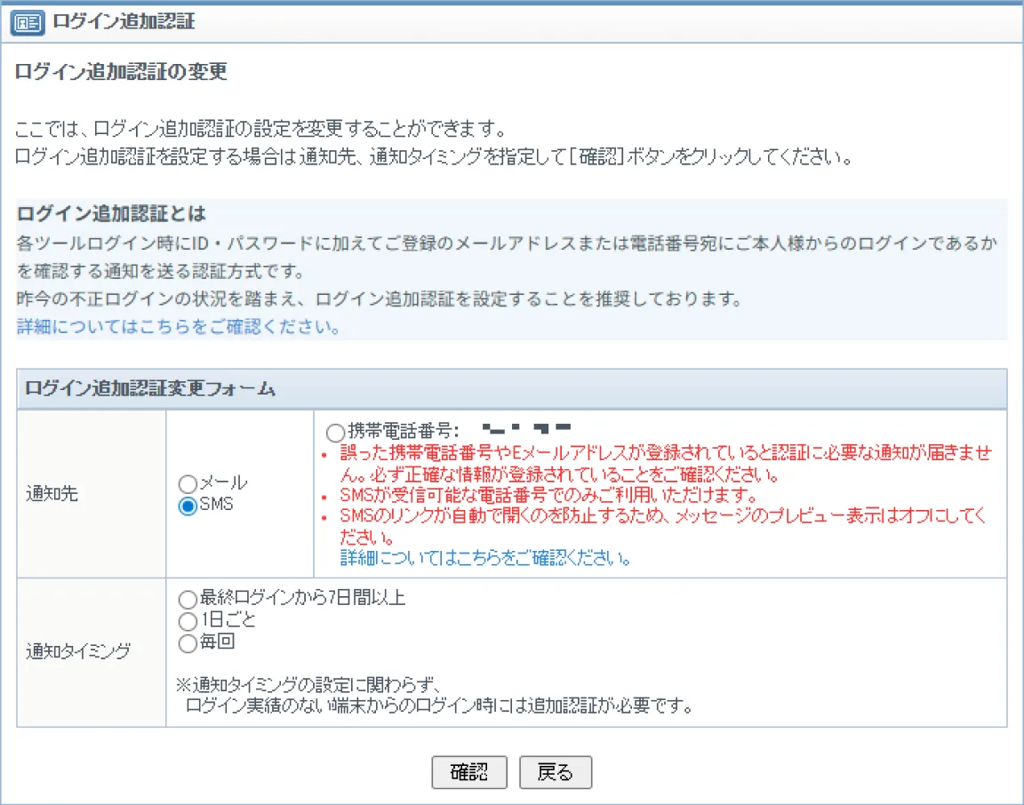Click the 通知先 row label

pos(52,494)
